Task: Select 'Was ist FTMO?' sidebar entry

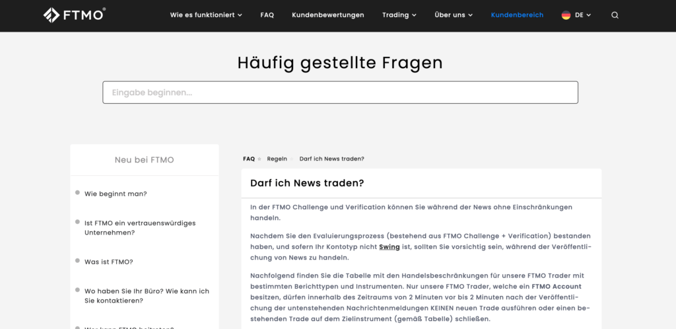Action: click(108, 262)
